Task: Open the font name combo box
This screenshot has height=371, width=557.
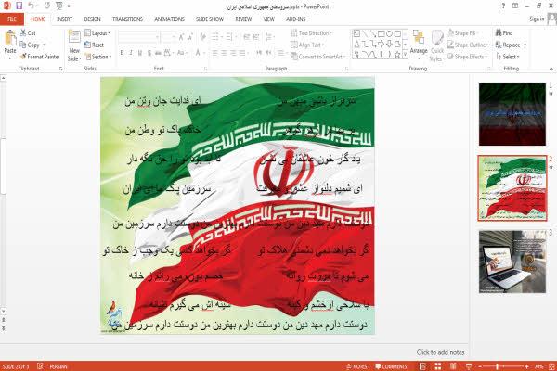Action: coord(138,37)
